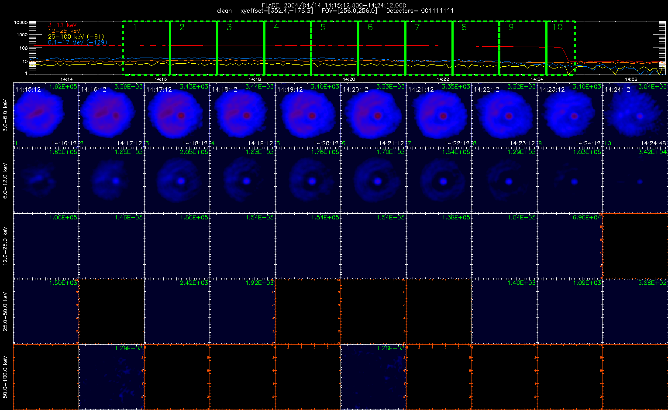
Task: Select the blue '0.1-17 MeV (-129)' legend entry
Action: [77, 42]
